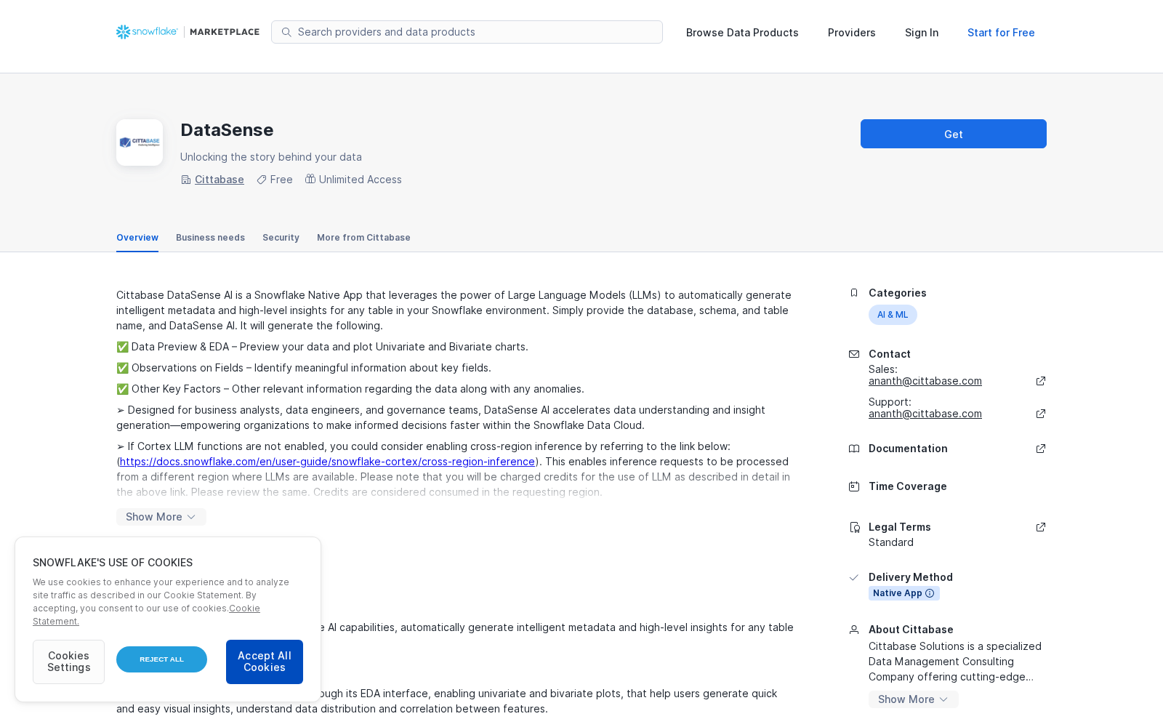Open the Cittabase provider logo thumbnail
1163x727 pixels.
pyautogui.click(x=140, y=142)
